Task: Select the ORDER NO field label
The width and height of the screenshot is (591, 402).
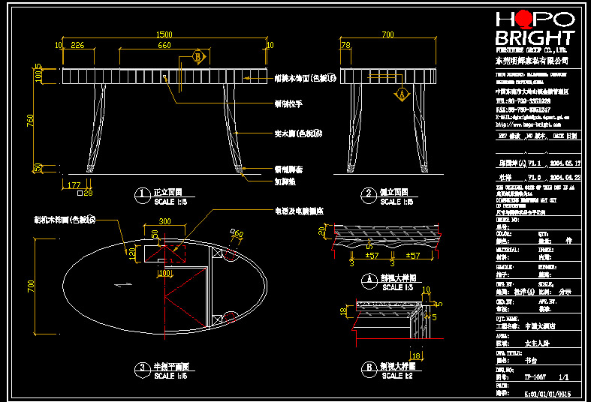Action: click(x=508, y=220)
